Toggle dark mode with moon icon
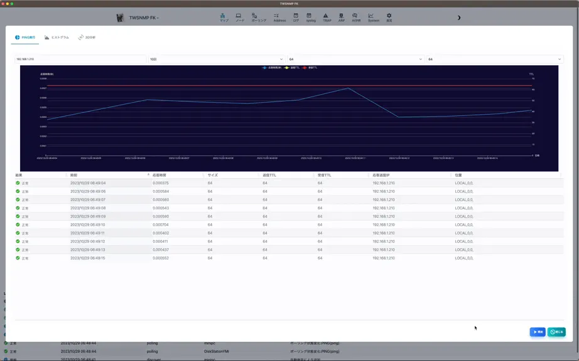The width and height of the screenshot is (579, 361). tap(458, 18)
